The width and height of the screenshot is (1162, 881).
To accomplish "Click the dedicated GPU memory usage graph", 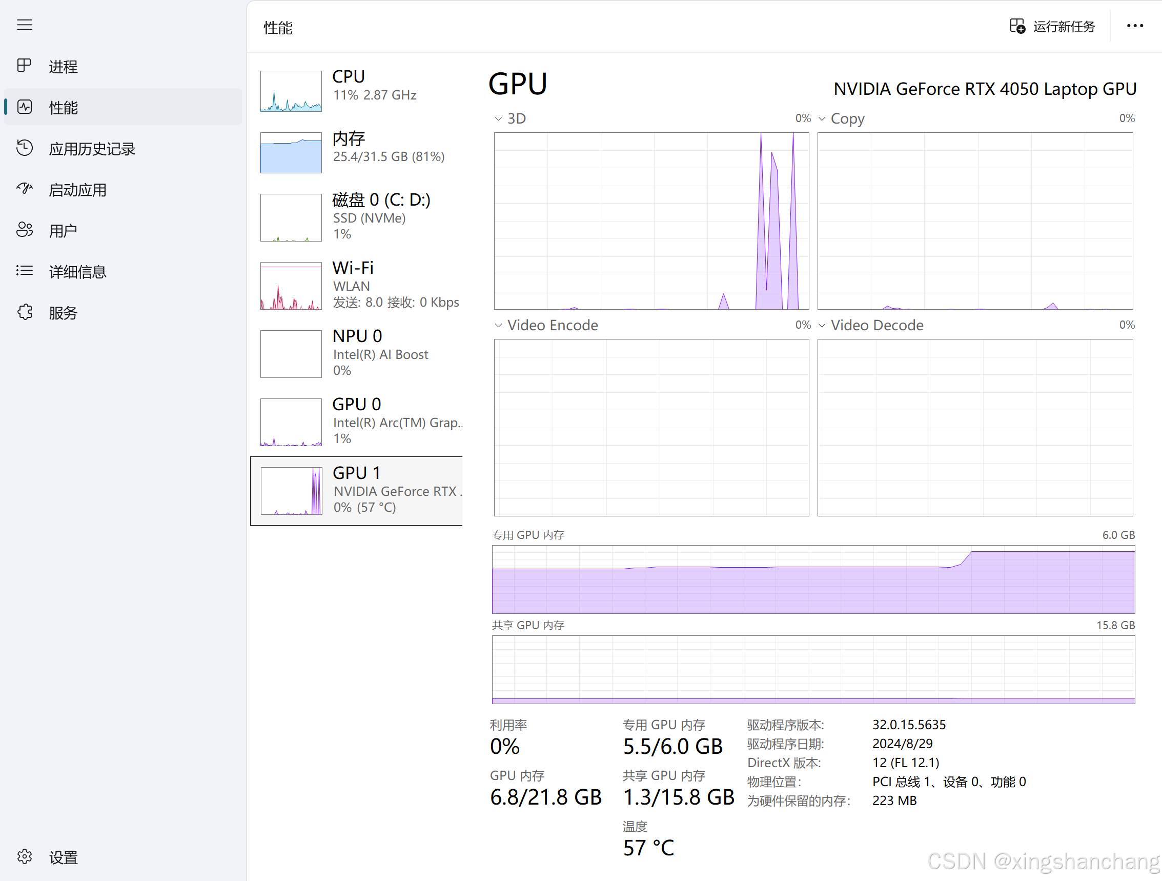I will 813,579.
